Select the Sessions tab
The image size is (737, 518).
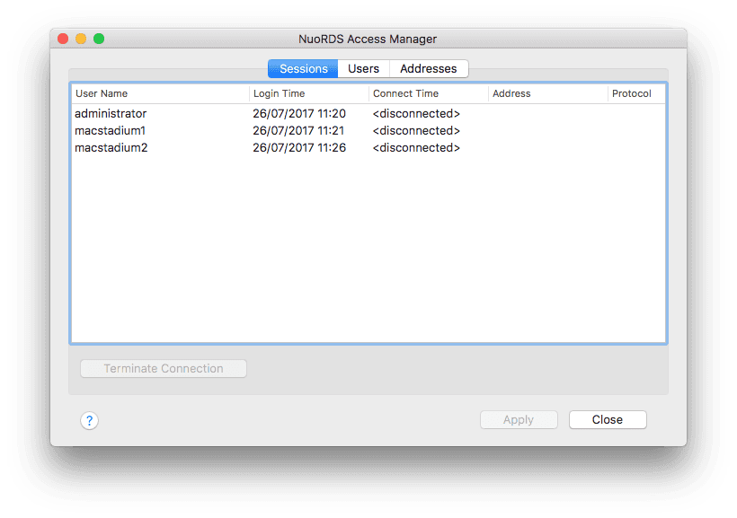coord(302,68)
